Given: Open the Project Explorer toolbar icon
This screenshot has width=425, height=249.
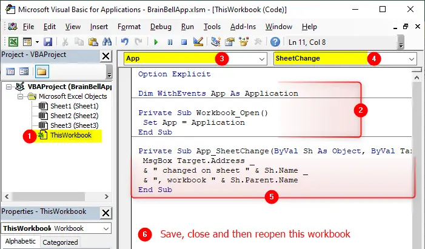Looking at the screenshot, I should (x=216, y=42).
